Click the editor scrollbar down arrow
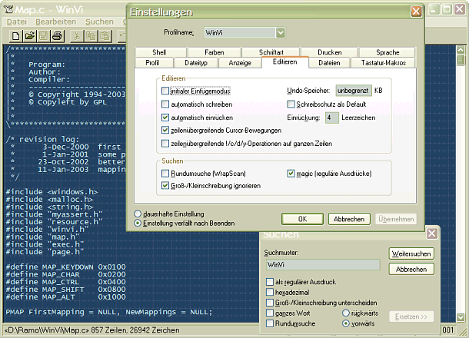This screenshot has width=469, height=338. click(461, 317)
